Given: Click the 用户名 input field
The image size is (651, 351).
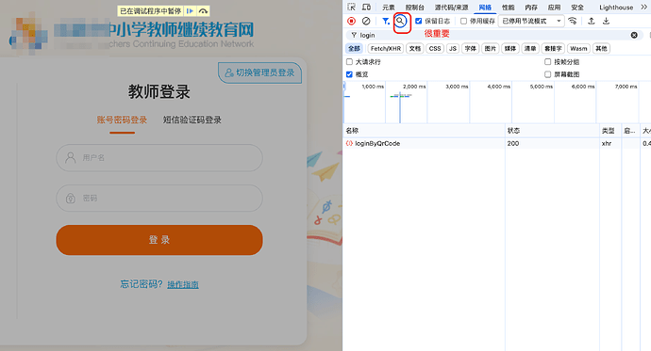Looking at the screenshot, I should 159,158.
